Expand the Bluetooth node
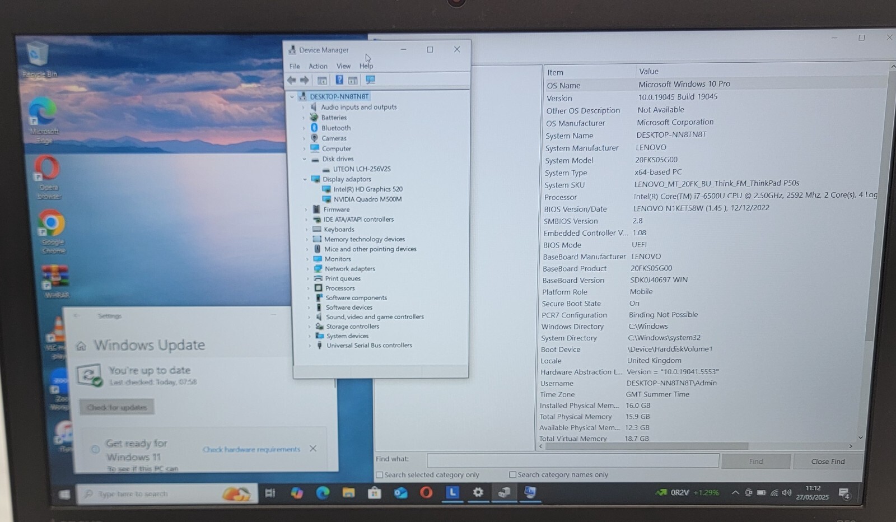896x522 pixels. point(304,128)
